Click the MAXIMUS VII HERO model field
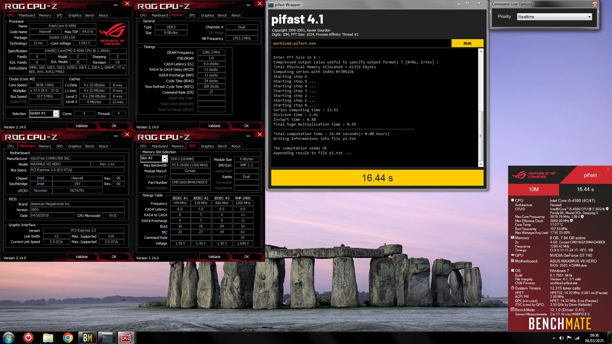The height and width of the screenshot is (344, 612). pyautogui.click(x=60, y=164)
